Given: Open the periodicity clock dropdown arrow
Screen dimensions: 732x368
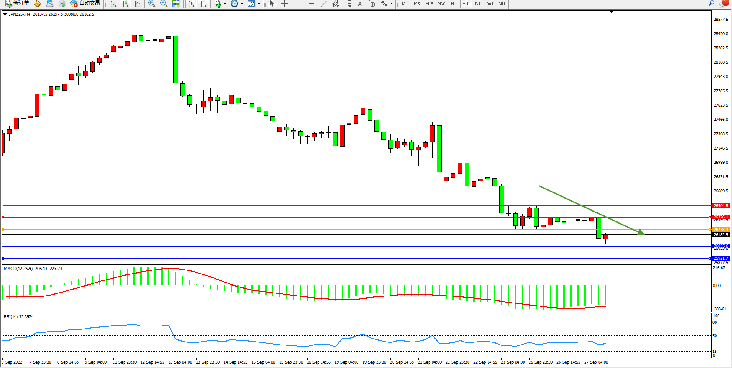Looking at the screenshot, I should [242, 3].
